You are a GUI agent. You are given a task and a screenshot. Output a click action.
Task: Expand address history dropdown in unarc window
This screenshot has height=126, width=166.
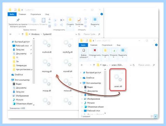pos(131,65)
